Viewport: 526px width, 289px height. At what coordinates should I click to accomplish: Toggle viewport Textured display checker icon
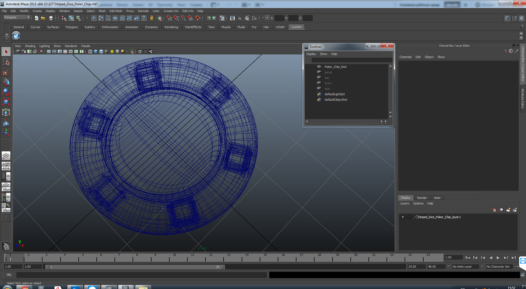[x=107, y=51]
